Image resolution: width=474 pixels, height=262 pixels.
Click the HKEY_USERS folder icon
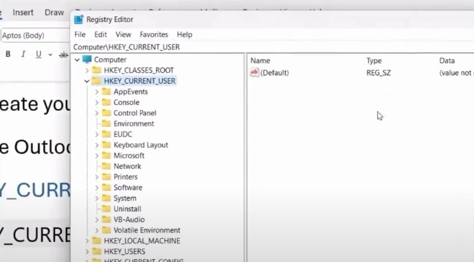[x=97, y=251]
